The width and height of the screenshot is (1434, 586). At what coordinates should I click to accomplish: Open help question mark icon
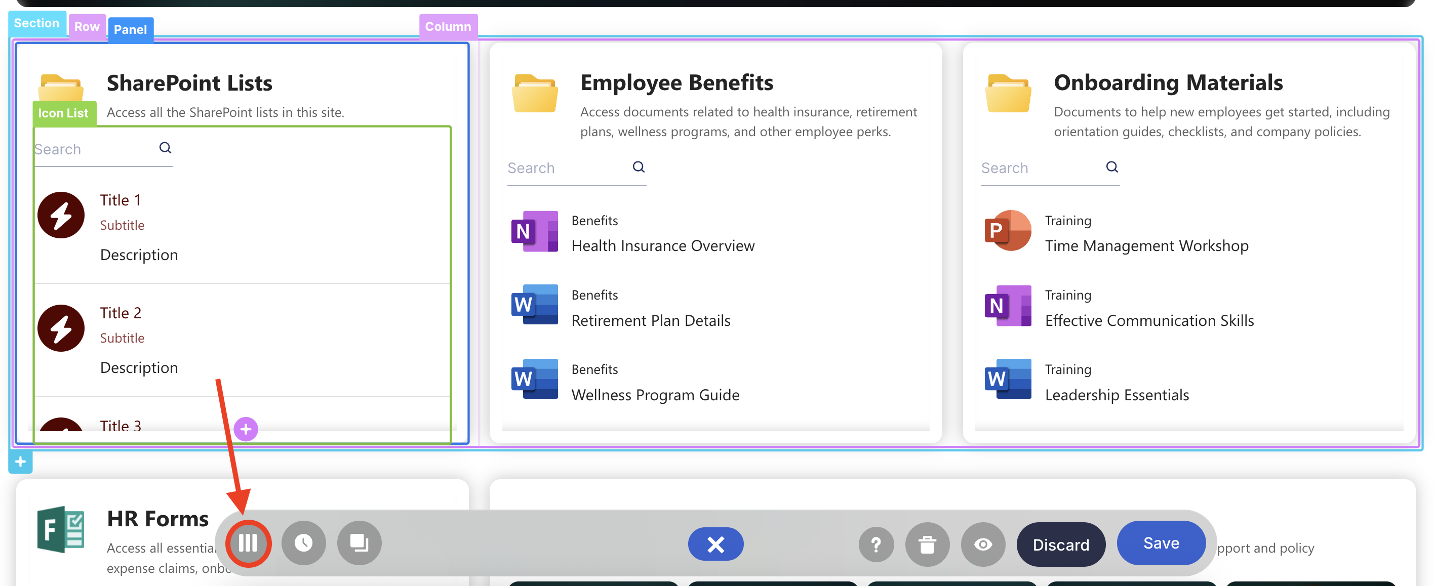coord(876,545)
